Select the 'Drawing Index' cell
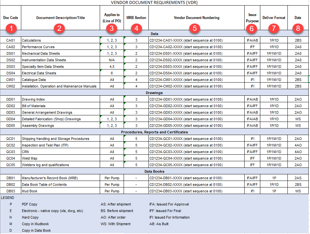Viewport: 310px width, 234px height. pos(60,99)
